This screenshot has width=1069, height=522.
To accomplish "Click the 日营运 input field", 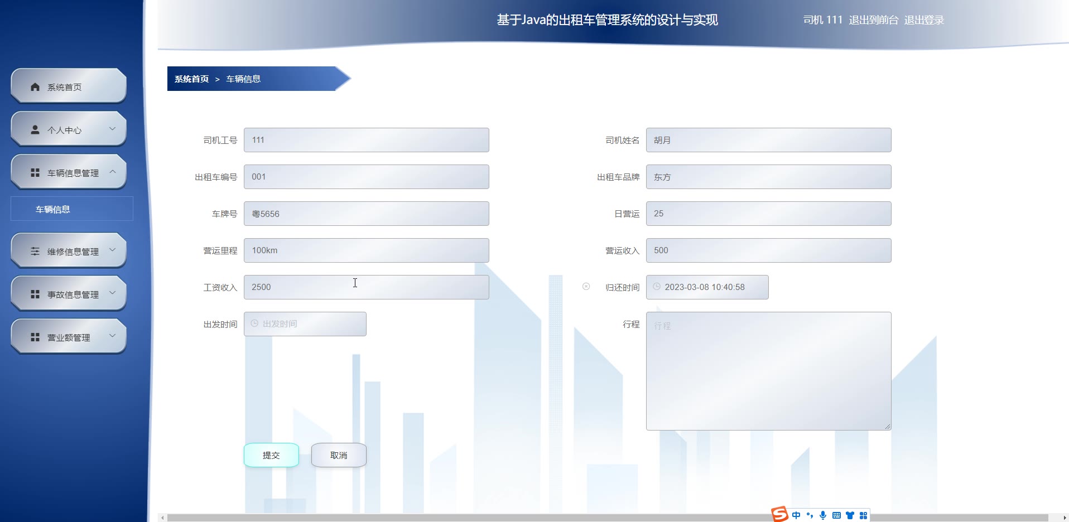I will point(769,214).
